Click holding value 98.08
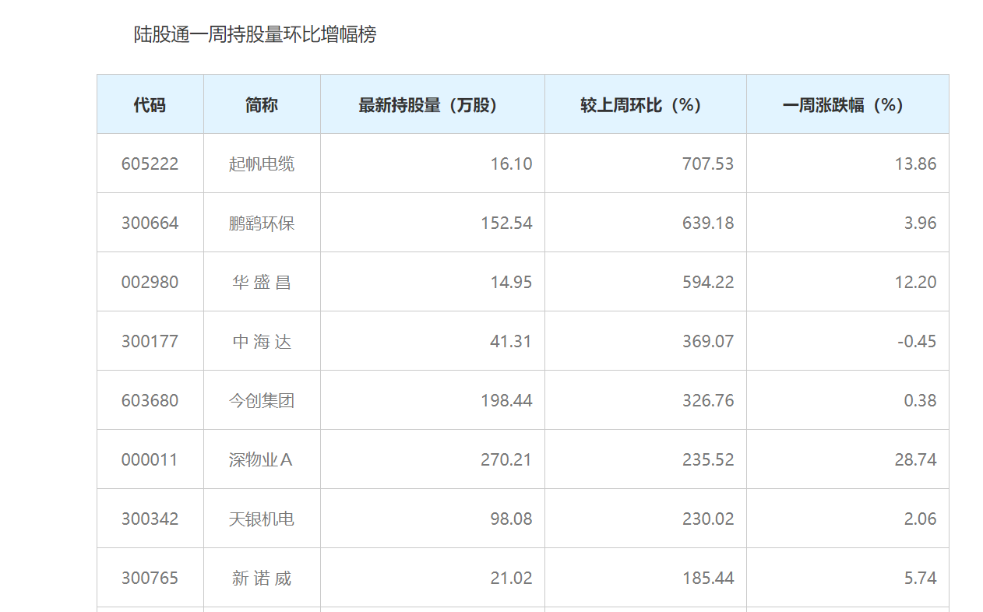 pos(512,519)
